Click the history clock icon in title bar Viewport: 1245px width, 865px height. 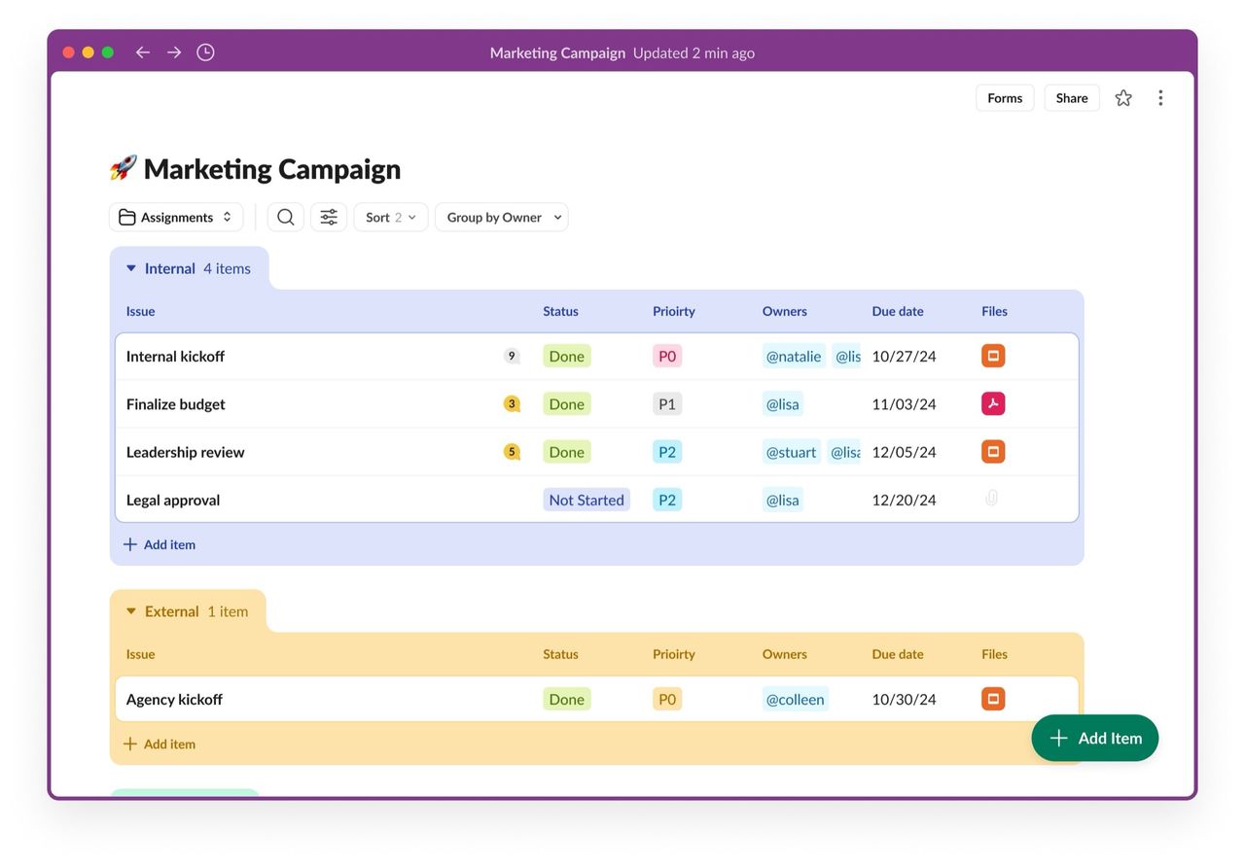[205, 52]
